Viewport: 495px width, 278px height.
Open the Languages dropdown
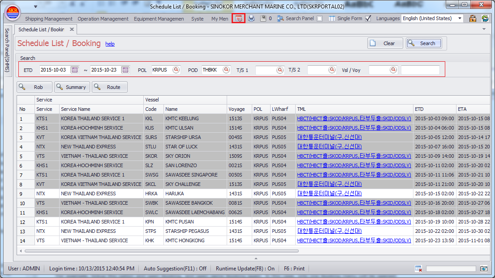(460, 18)
